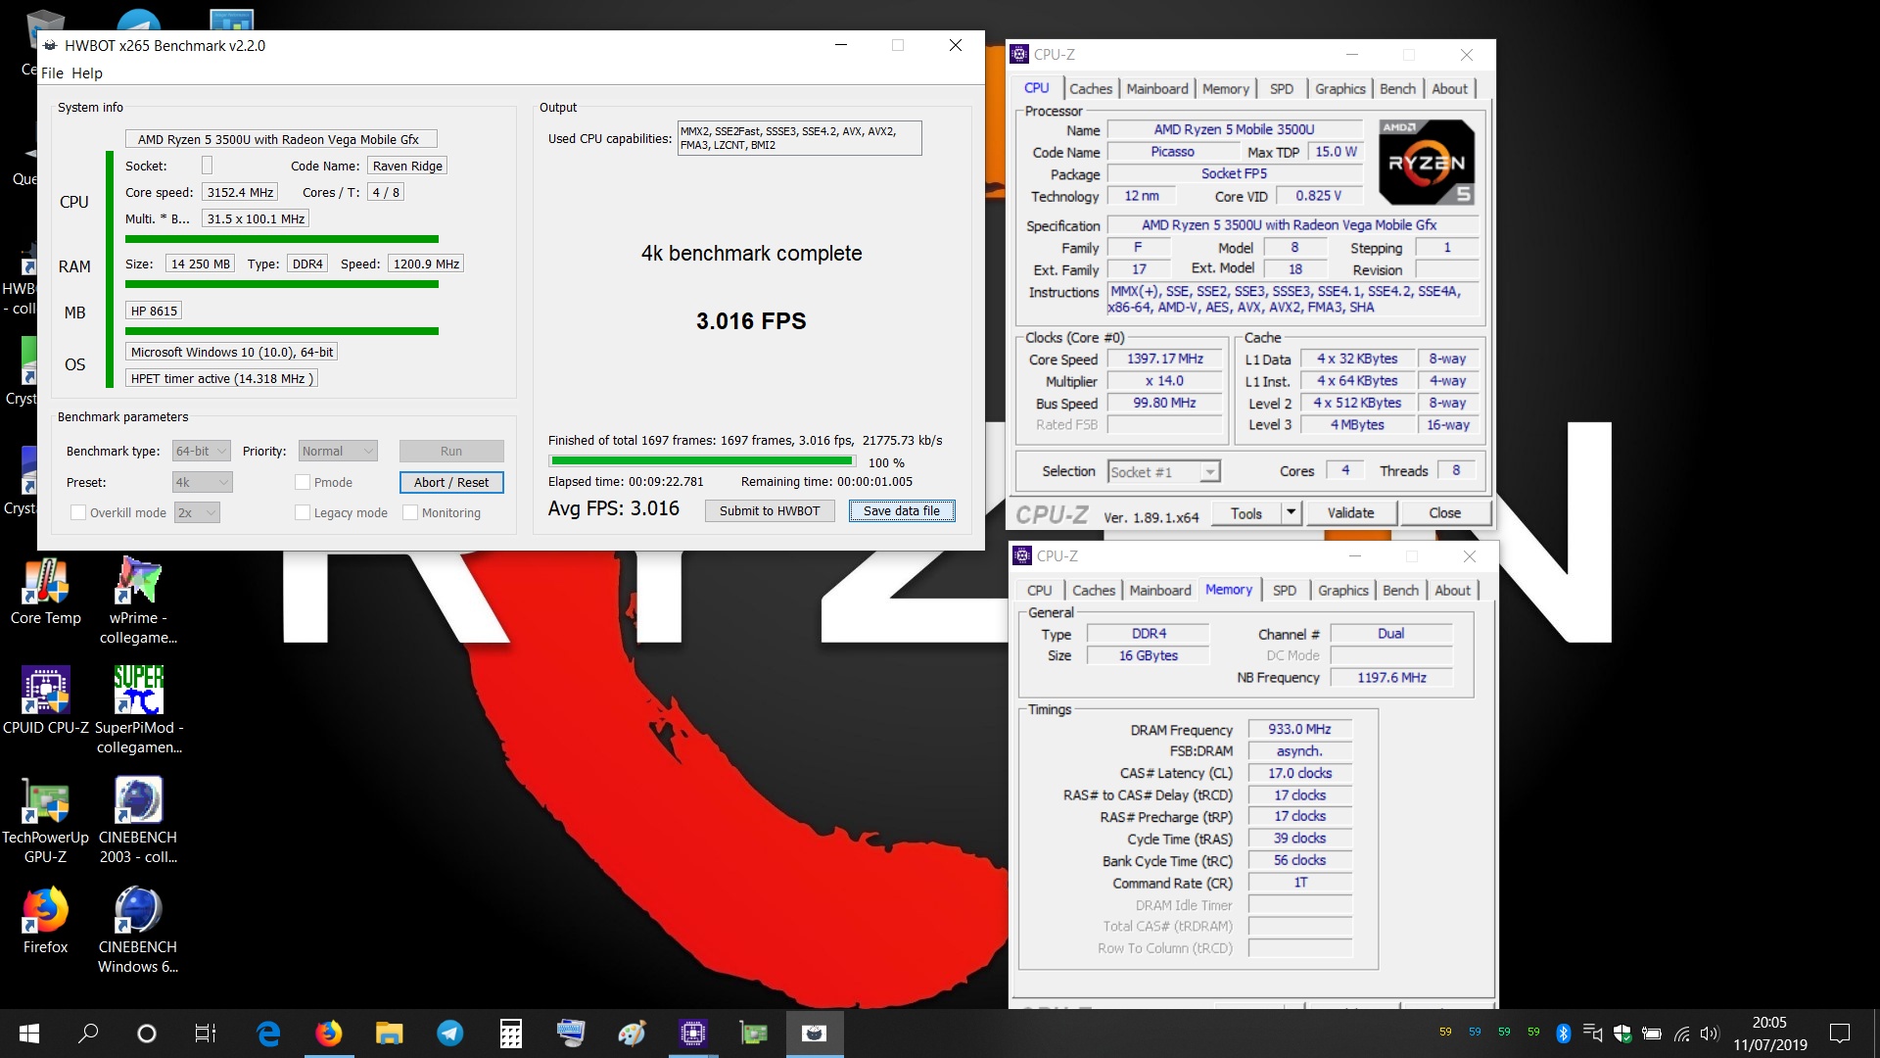Open Core Temp desktop shortcut
The width and height of the screenshot is (1880, 1058).
(x=45, y=592)
